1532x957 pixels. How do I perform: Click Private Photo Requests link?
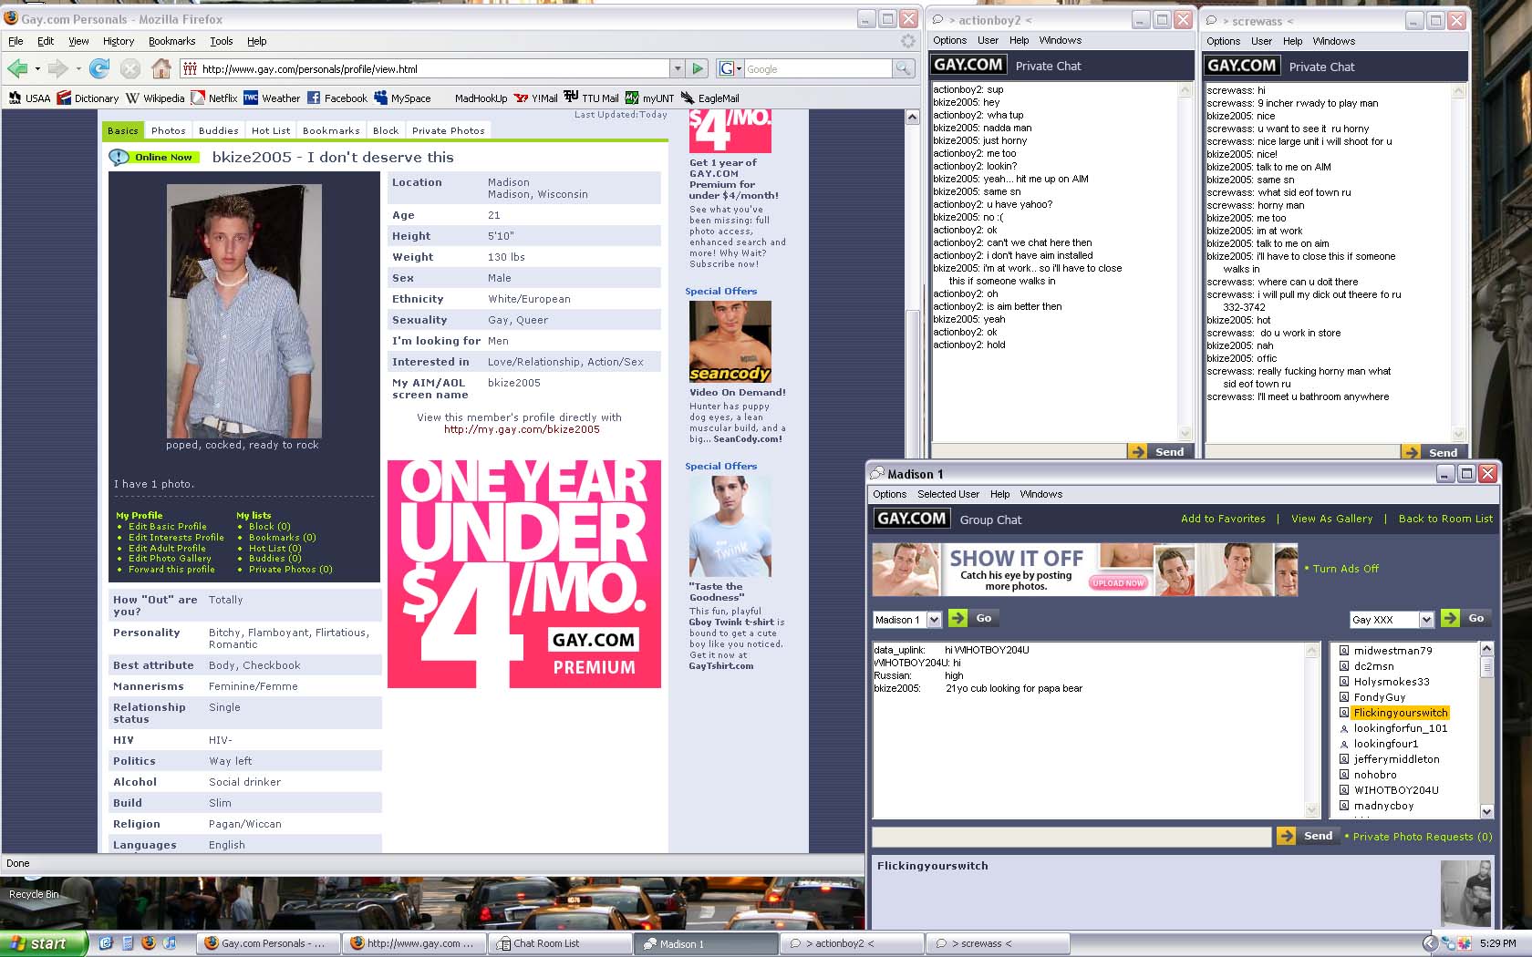(1423, 837)
